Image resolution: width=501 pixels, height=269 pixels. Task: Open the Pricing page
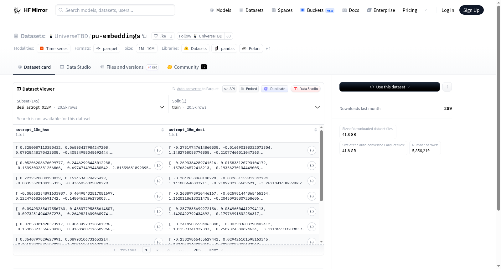point(410,10)
